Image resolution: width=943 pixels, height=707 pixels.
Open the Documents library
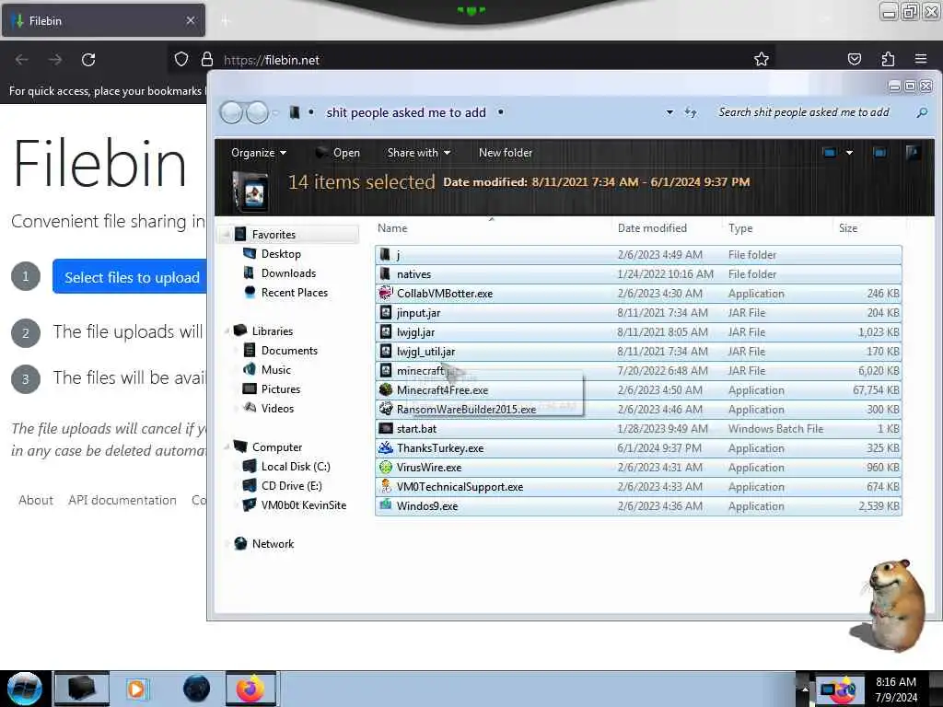tap(289, 350)
